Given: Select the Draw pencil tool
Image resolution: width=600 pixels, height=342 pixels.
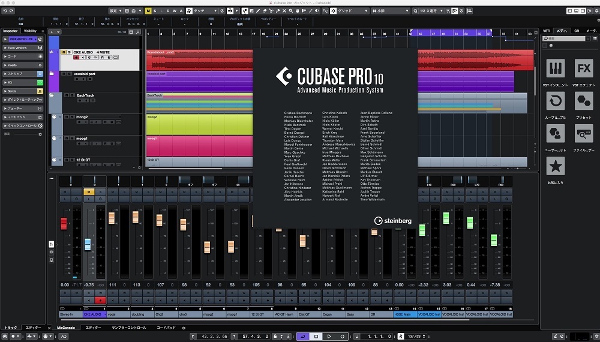Looking at the screenshot, I should (258, 11).
